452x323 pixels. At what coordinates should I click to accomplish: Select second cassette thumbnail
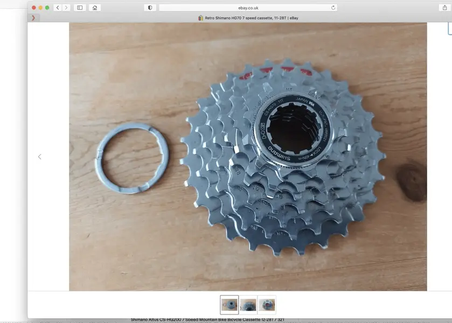tap(248, 305)
